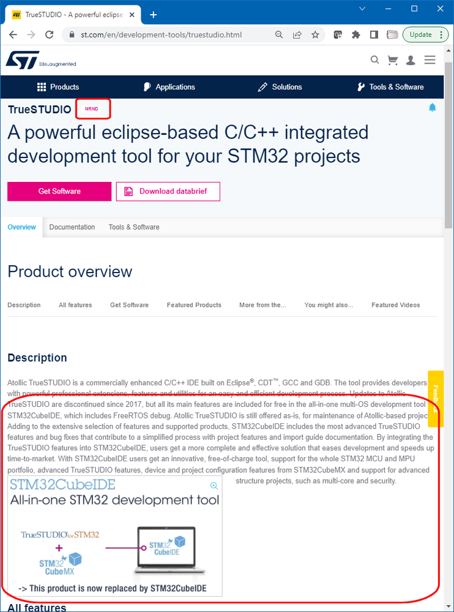Toggle the browser side panel icon
454x612 pixels.
click(374, 35)
